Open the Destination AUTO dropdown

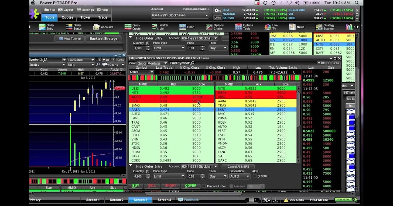[240, 176]
